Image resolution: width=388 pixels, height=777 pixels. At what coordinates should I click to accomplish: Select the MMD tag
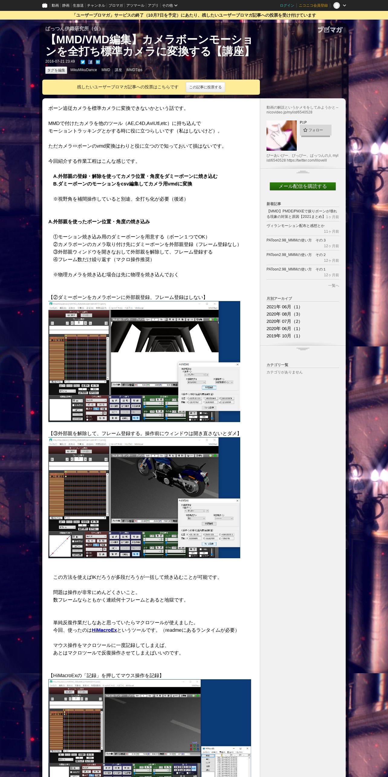click(106, 70)
